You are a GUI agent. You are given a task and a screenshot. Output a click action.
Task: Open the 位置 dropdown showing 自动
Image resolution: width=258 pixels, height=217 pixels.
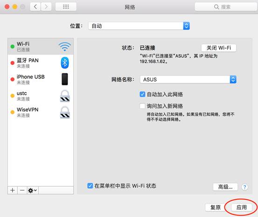point(139,26)
